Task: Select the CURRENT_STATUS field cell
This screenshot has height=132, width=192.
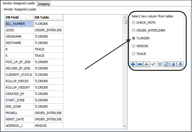Action: 19,75
